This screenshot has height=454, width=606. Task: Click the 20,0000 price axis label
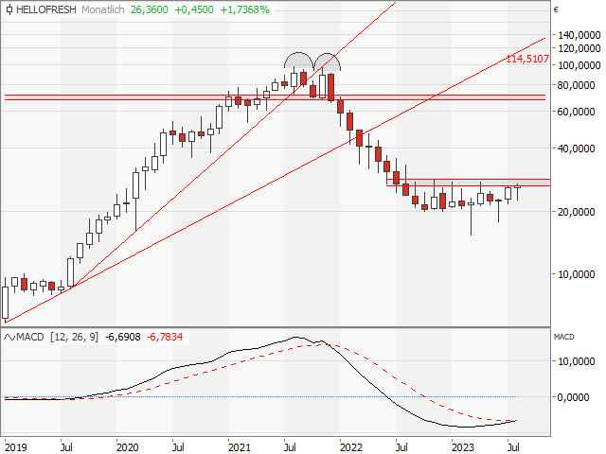click(x=576, y=212)
